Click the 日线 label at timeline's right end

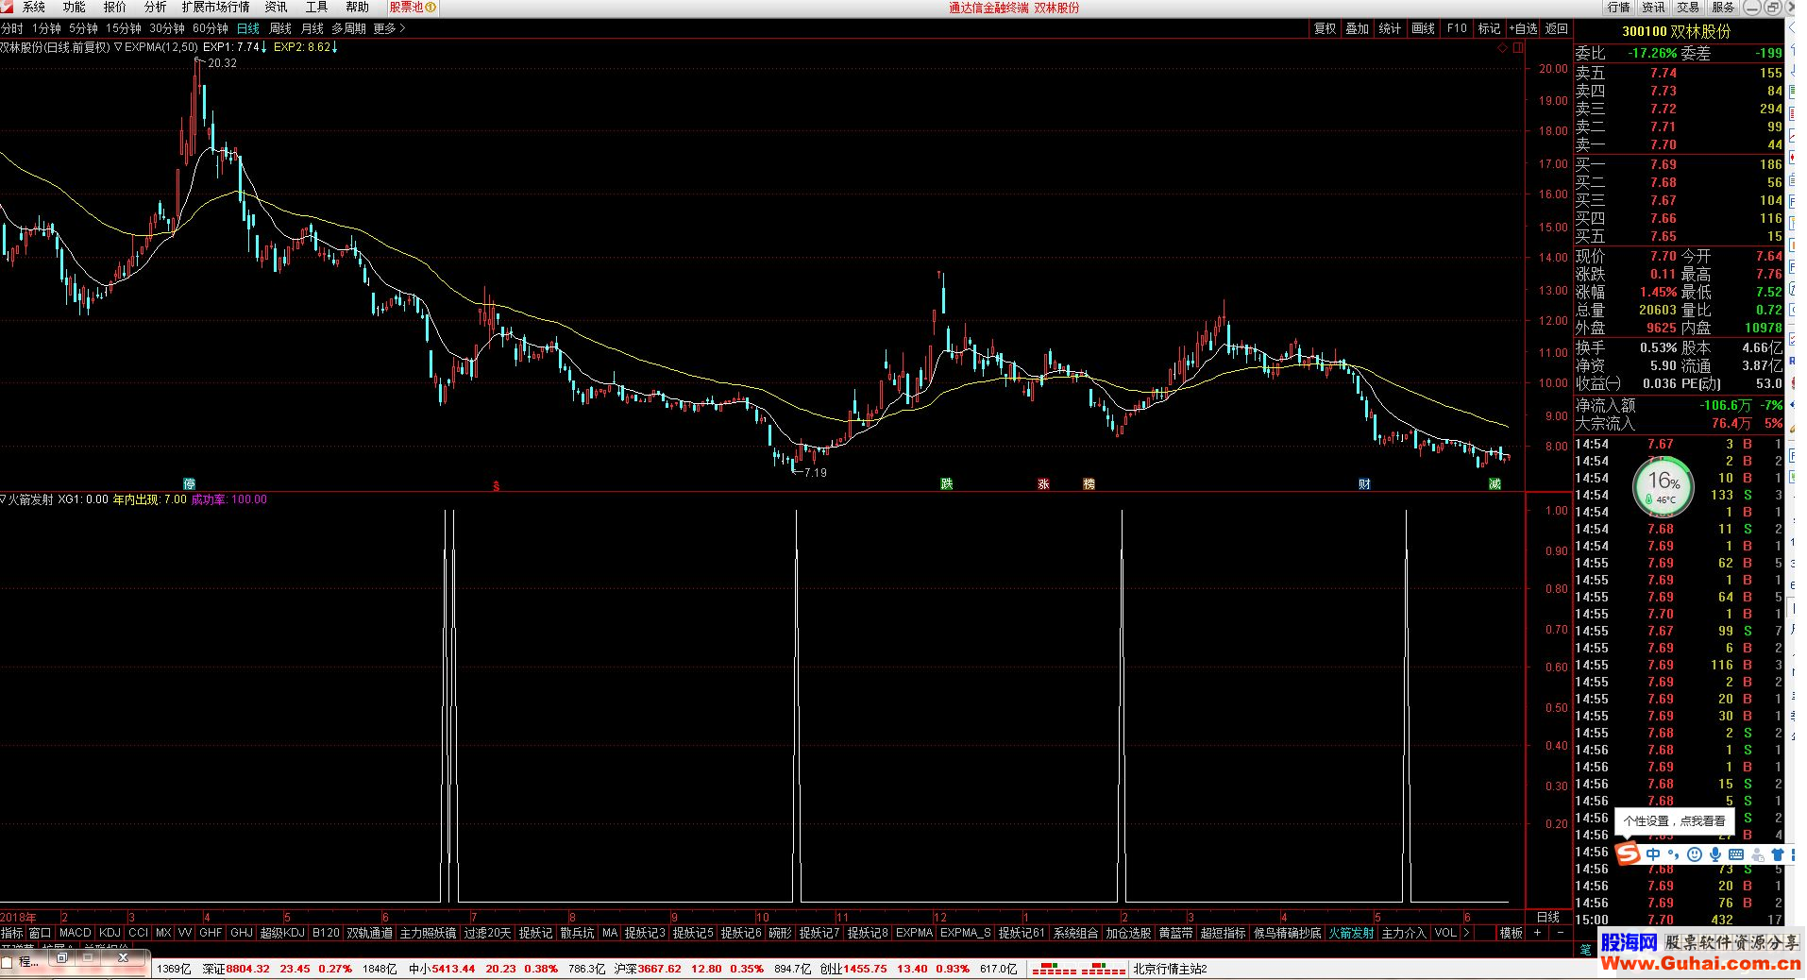coord(1548,917)
